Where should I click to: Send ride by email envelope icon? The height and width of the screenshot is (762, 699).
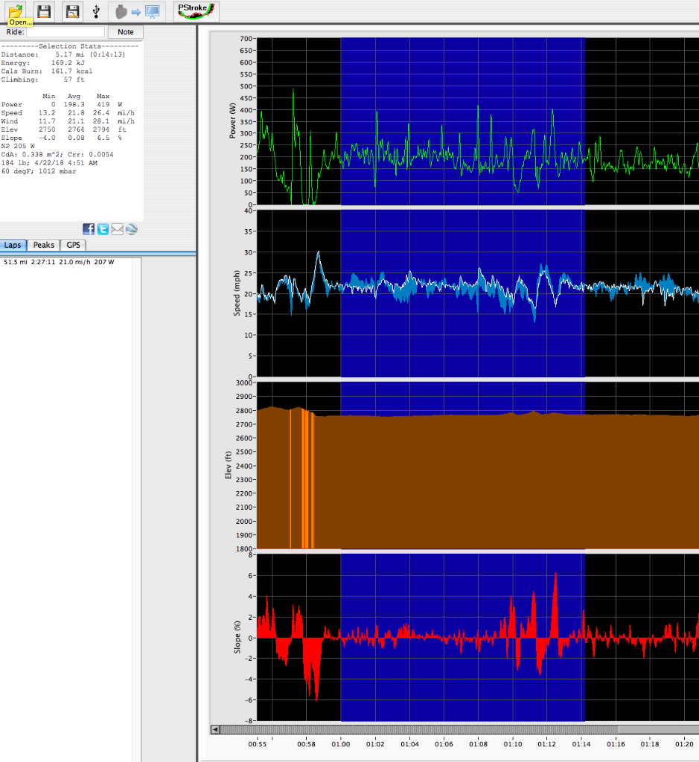click(117, 229)
